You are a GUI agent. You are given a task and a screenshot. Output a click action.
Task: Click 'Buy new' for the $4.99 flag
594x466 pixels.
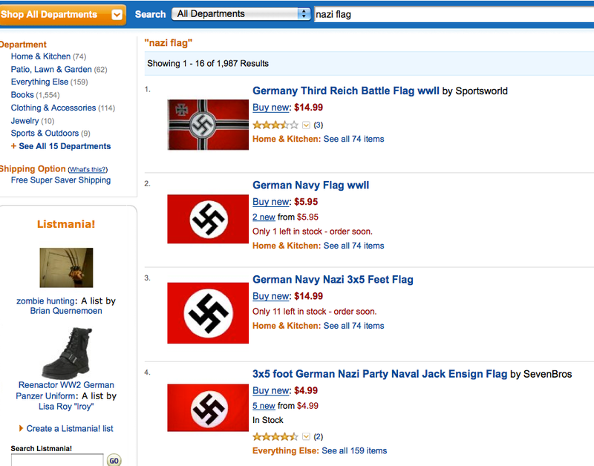click(271, 390)
